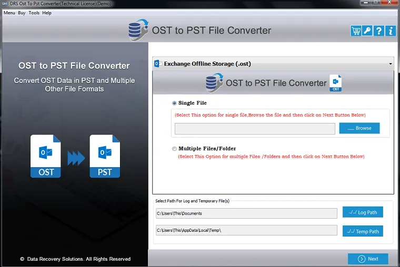Click the info about icon
This screenshot has height=267, width=400.
click(x=391, y=31)
